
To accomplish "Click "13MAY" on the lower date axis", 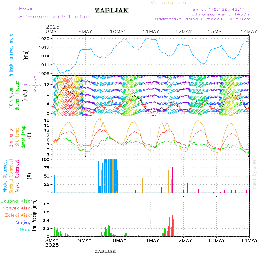I will pos(217,240).
